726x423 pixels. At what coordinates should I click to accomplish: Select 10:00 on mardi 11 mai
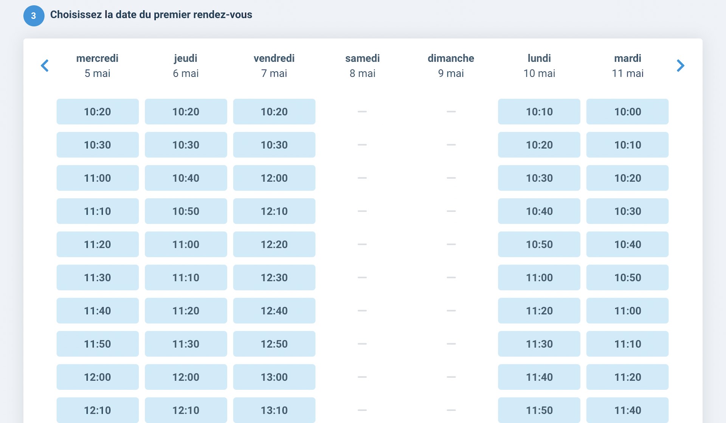[x=627, y=112]
